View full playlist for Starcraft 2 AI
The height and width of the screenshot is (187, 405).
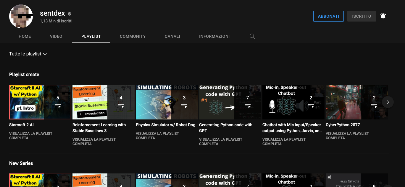(31, 136)
